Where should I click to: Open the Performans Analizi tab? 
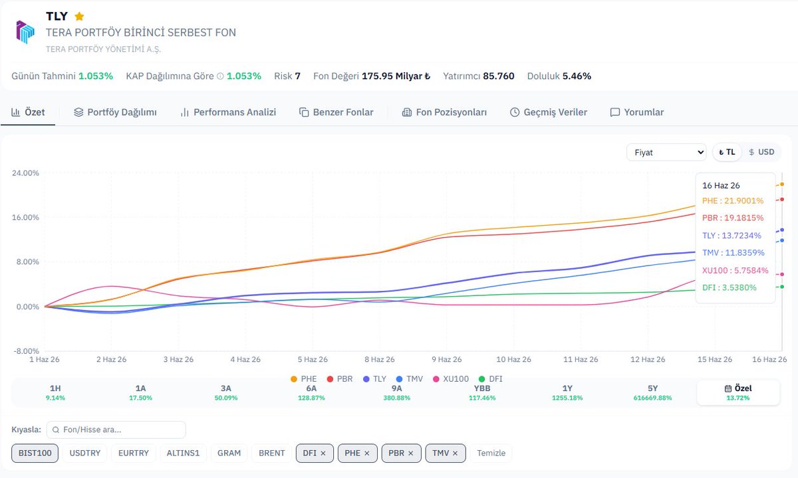[x=228, y=112]
